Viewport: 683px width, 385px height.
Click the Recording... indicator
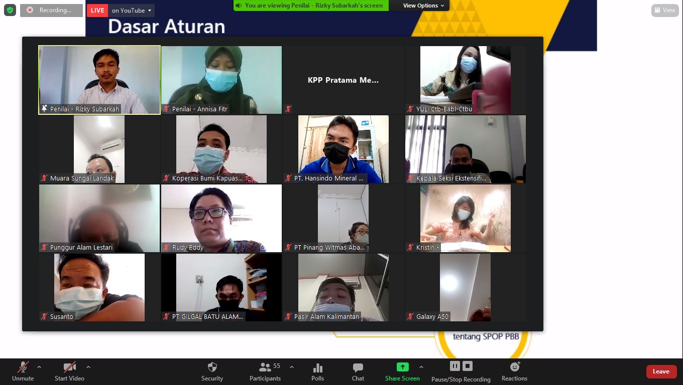(51, 10)
